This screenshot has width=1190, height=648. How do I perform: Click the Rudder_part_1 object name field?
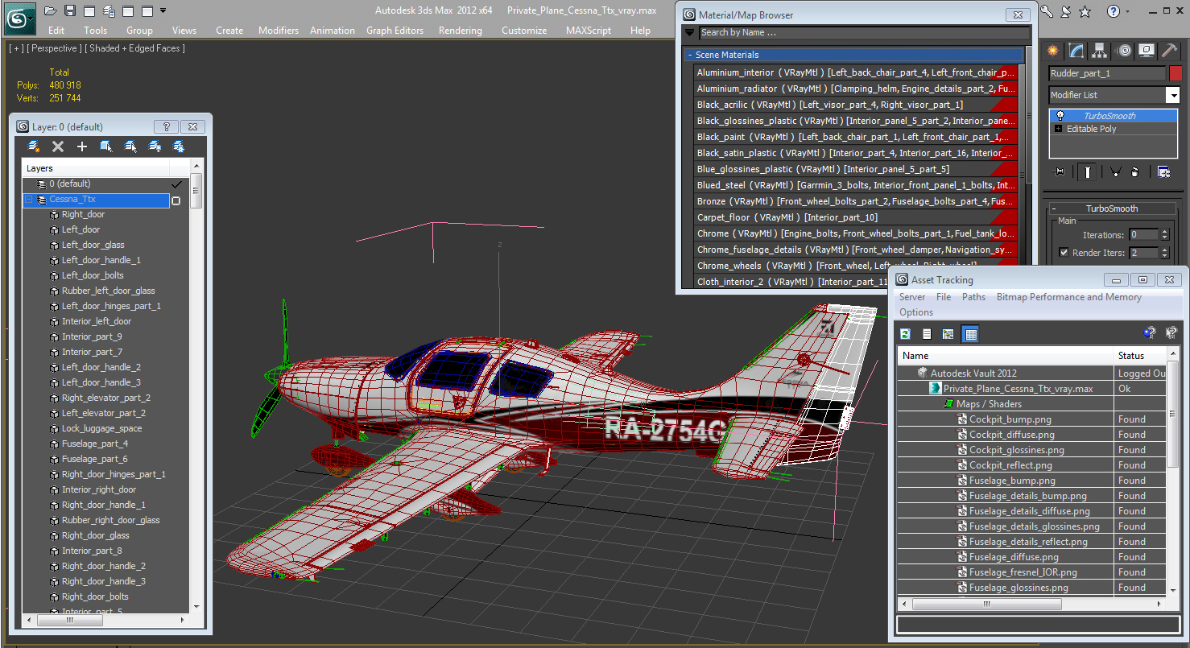coord(1107,73)
